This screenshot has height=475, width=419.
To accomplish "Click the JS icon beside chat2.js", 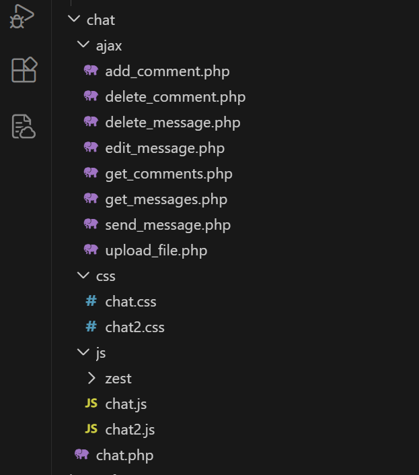I will point(91,429).
